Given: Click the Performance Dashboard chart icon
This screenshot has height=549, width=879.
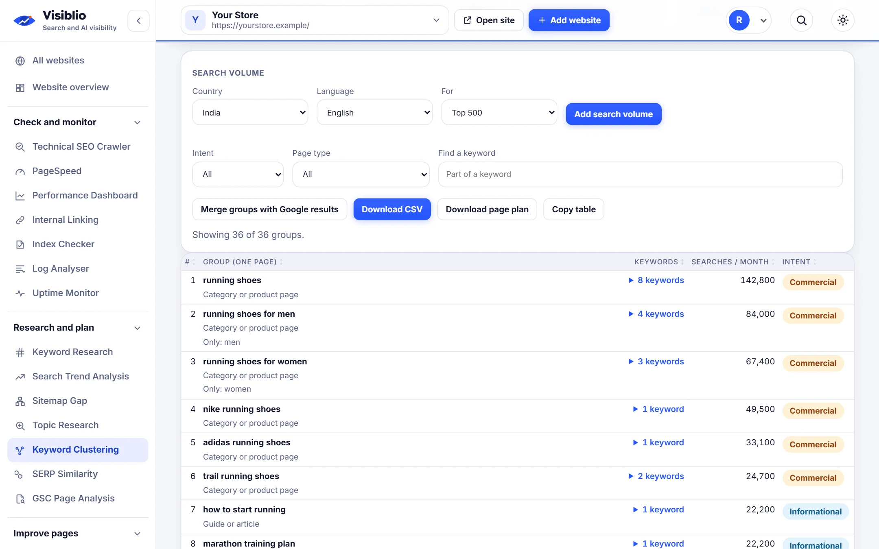Looking at the screenshot, I should click(x=20, y=196).
